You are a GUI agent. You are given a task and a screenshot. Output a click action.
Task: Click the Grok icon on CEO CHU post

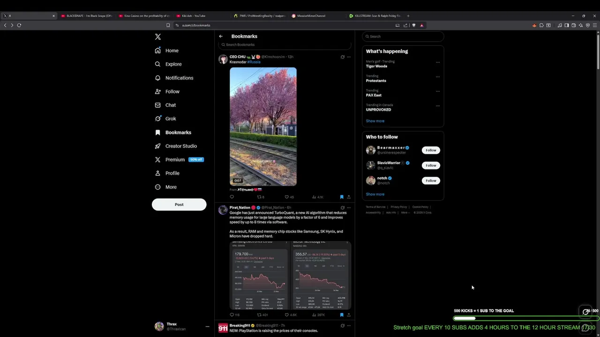342,57
